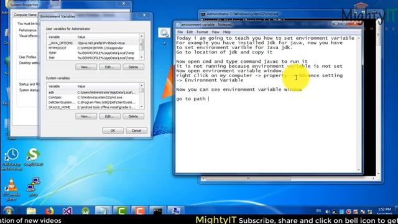Image resolution: width=398 pixels, height=224 pixels.
Task: Click Variable column header in User variables
Action: coord(62,37)
